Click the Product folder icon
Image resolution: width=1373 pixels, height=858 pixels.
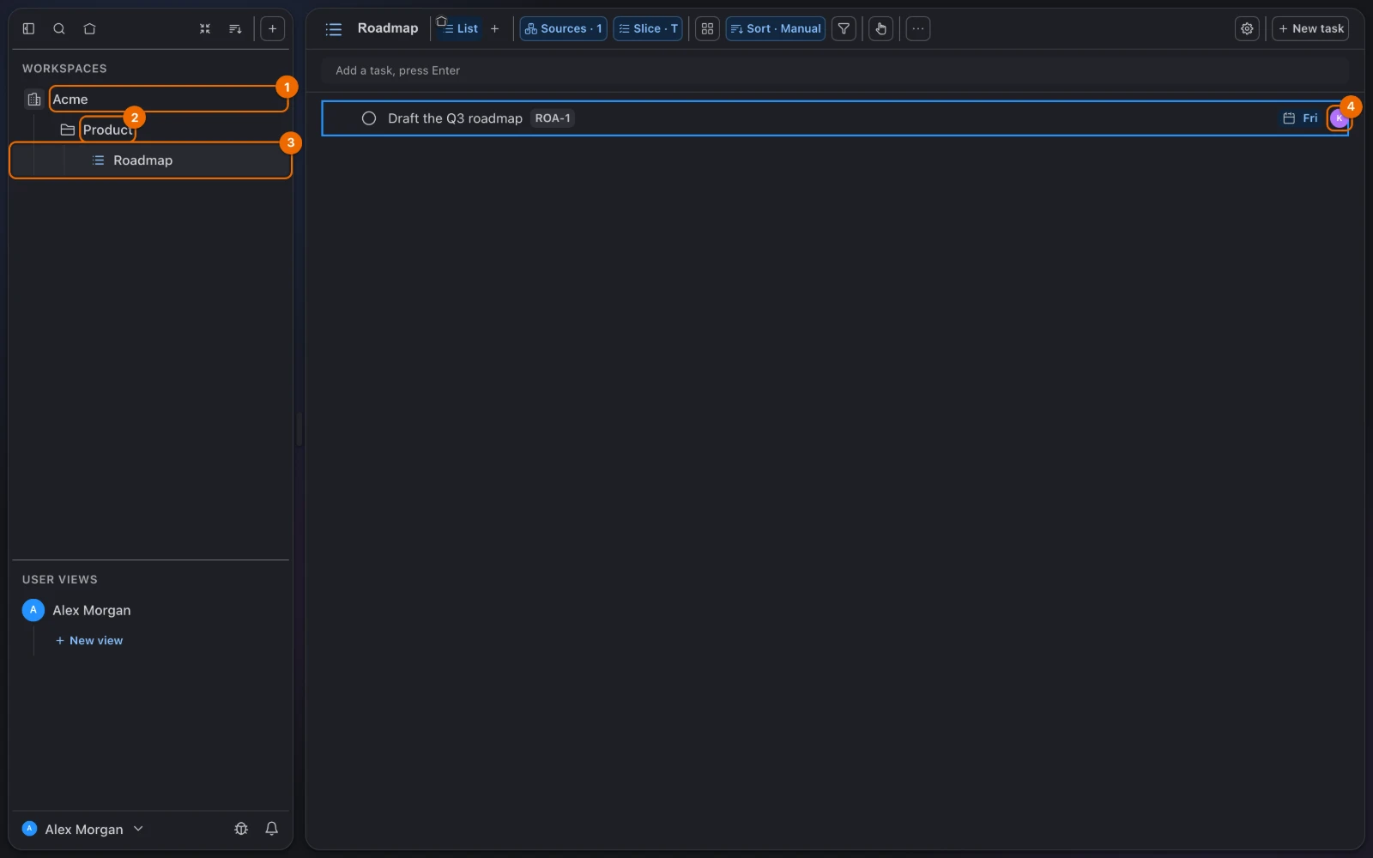pyautogui.click(x=68, y=130)
